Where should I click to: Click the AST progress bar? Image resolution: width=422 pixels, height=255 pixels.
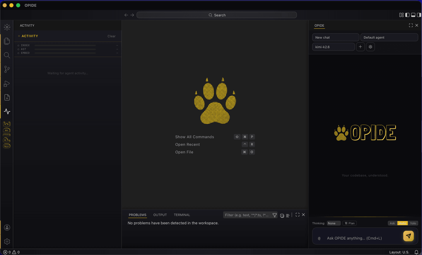click(x=65, y=49)
